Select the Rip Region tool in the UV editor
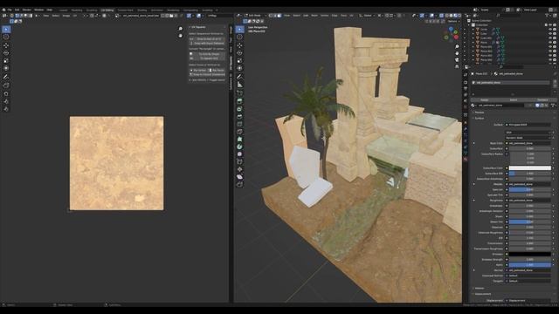The image size is (559, 314). [x=6, y=85]
